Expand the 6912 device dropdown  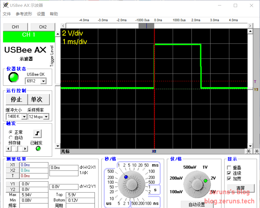(43, 81)
